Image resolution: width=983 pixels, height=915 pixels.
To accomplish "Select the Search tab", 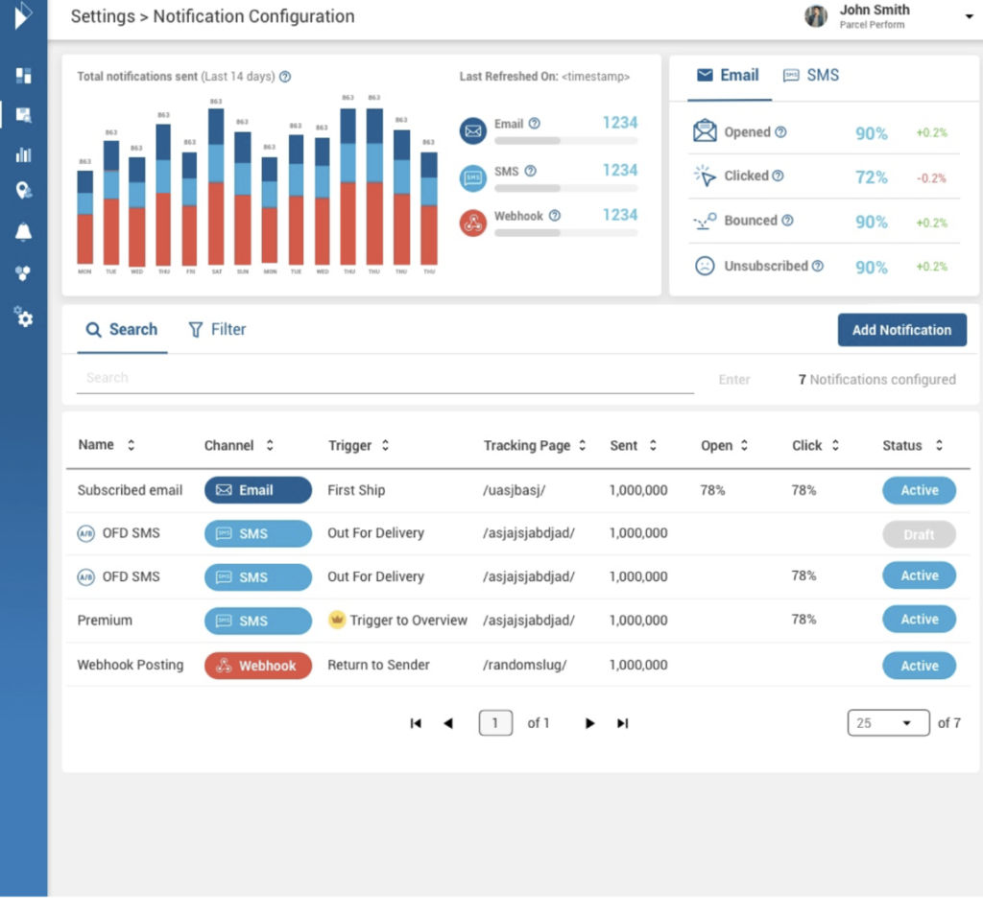I will pyautogui.click(x=122, y=329).
